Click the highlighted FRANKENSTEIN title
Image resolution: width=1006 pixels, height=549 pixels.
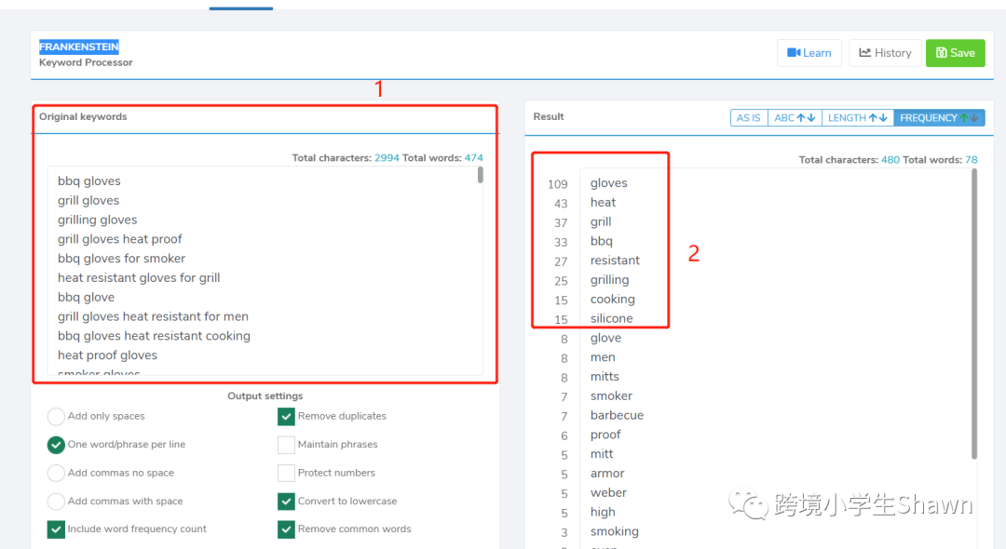click(x=79, y=47)
